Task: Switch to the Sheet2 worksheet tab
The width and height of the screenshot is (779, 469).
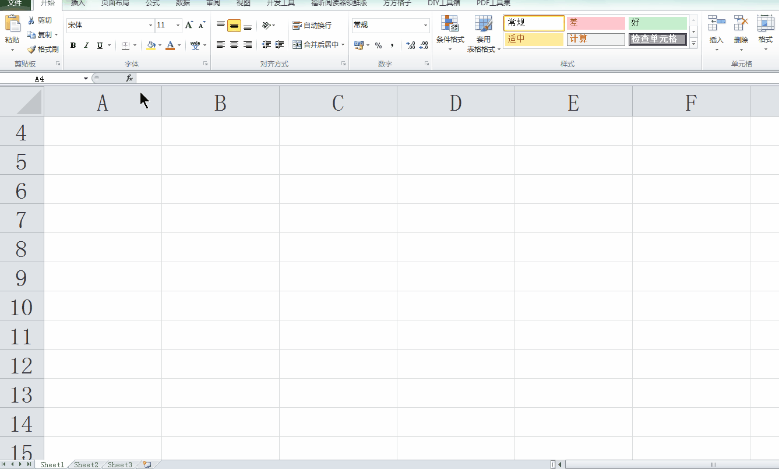Action: coord(86,464)
